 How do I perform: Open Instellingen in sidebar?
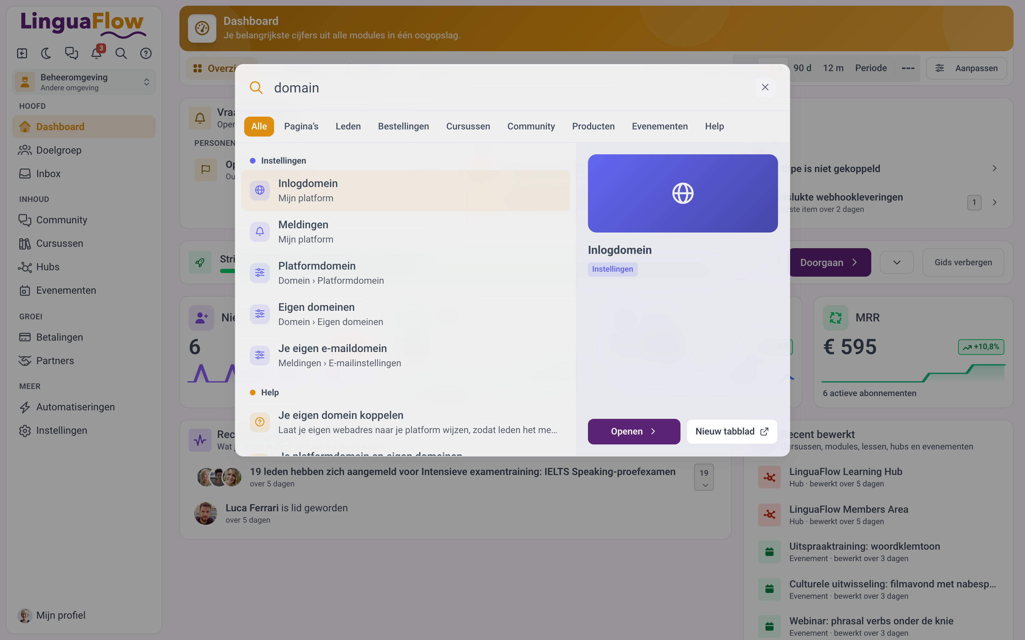[84, 431]
